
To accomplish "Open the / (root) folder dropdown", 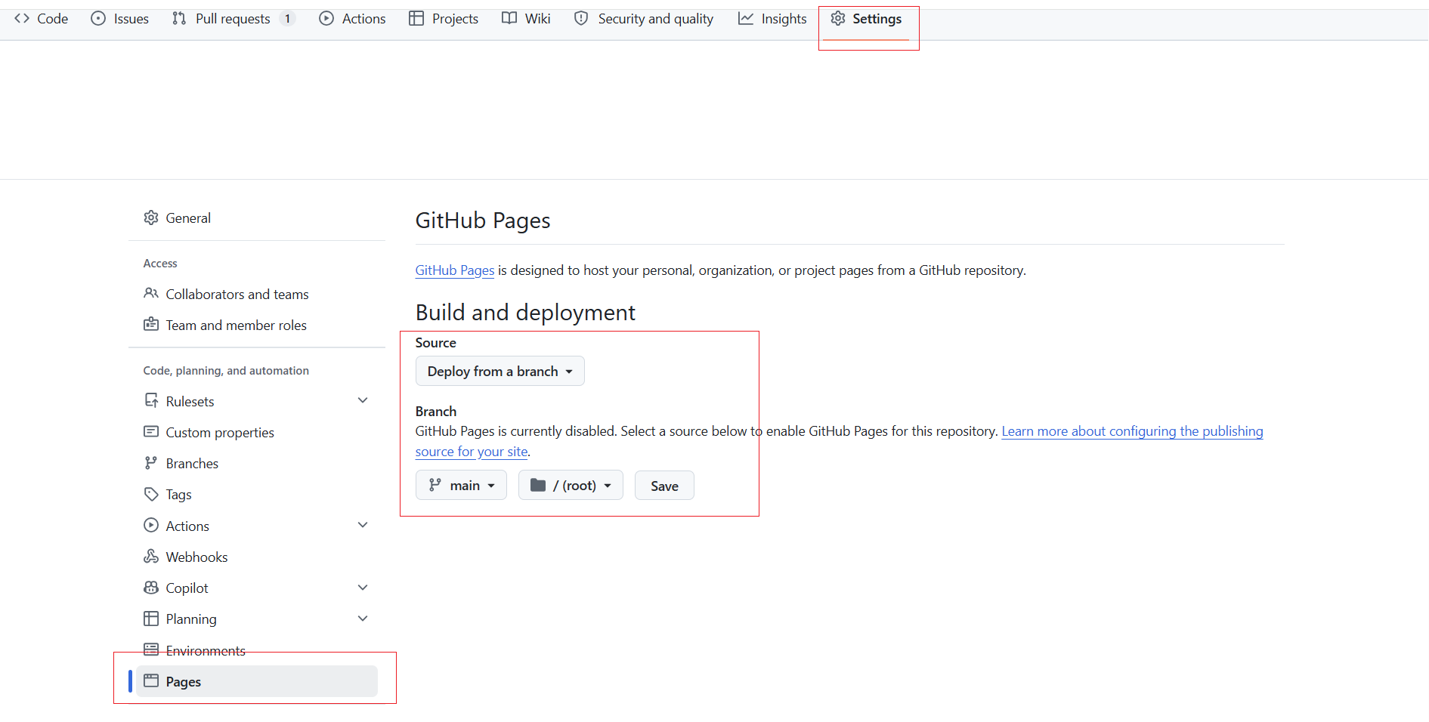I will (x=571, y=485).
